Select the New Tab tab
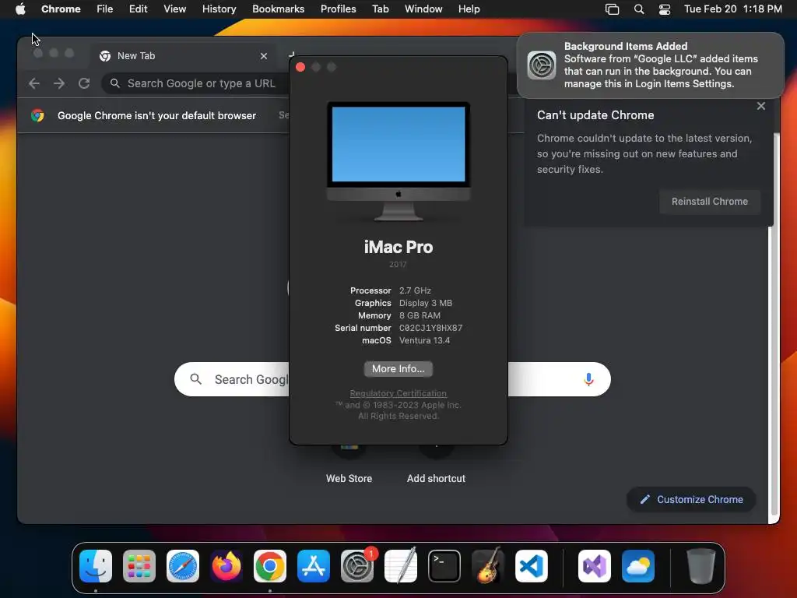This screenshot has width=797, height=598. point(183,56)
